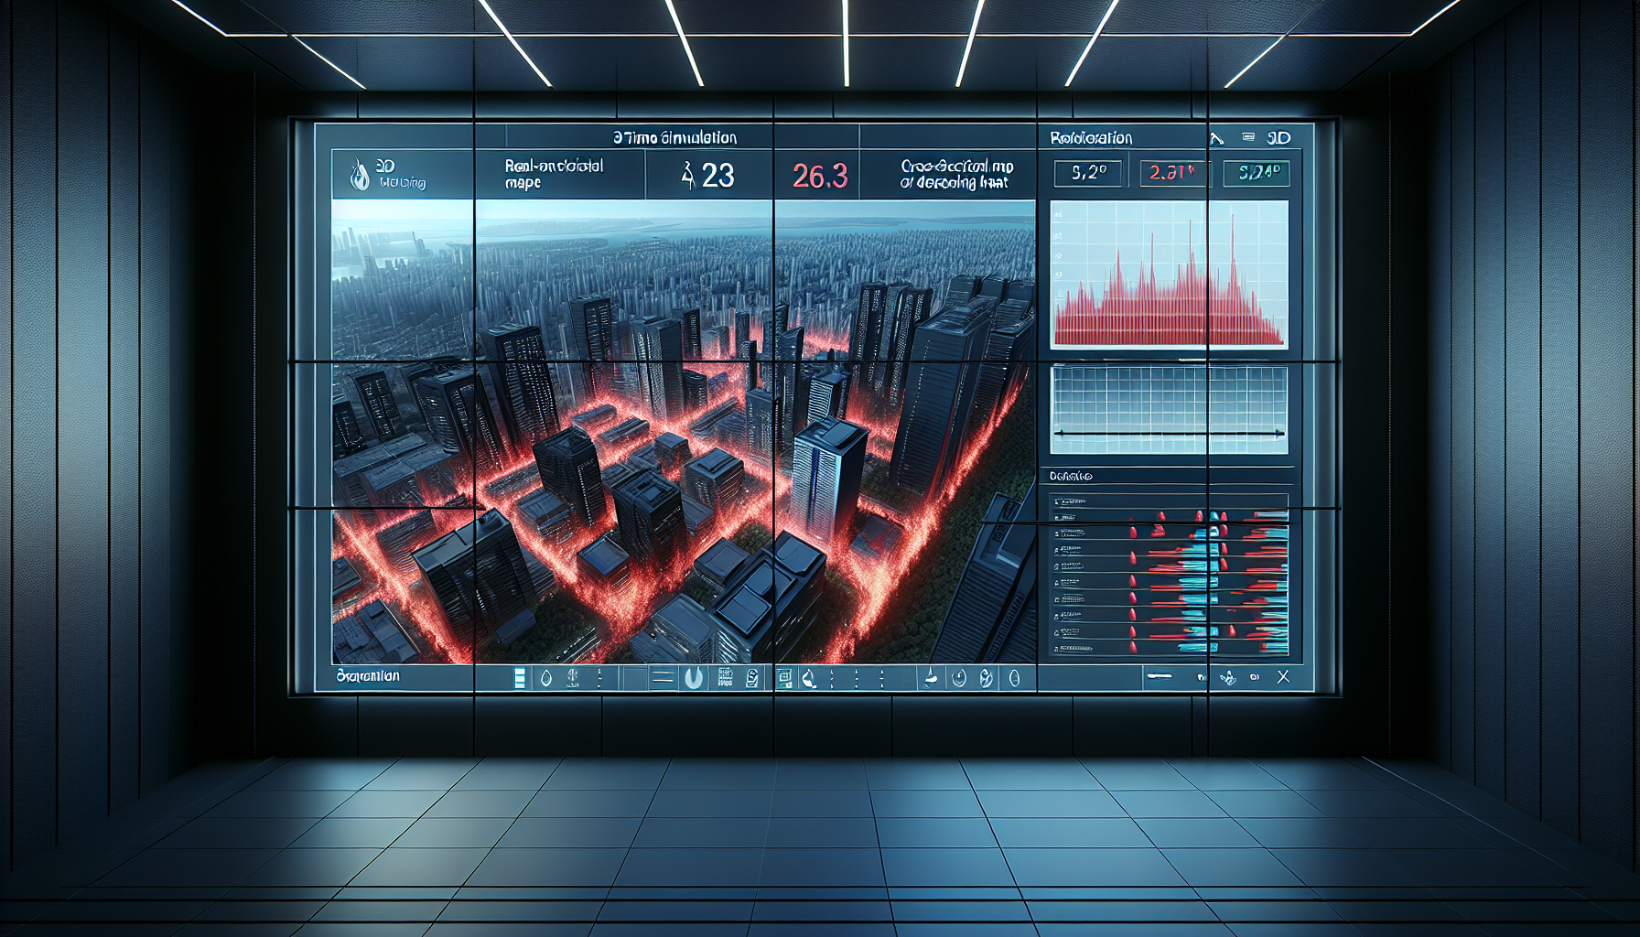1640x937 pixels.
Task: Open the first vertical dots menu in toolbar
Action: click(599, 678)
